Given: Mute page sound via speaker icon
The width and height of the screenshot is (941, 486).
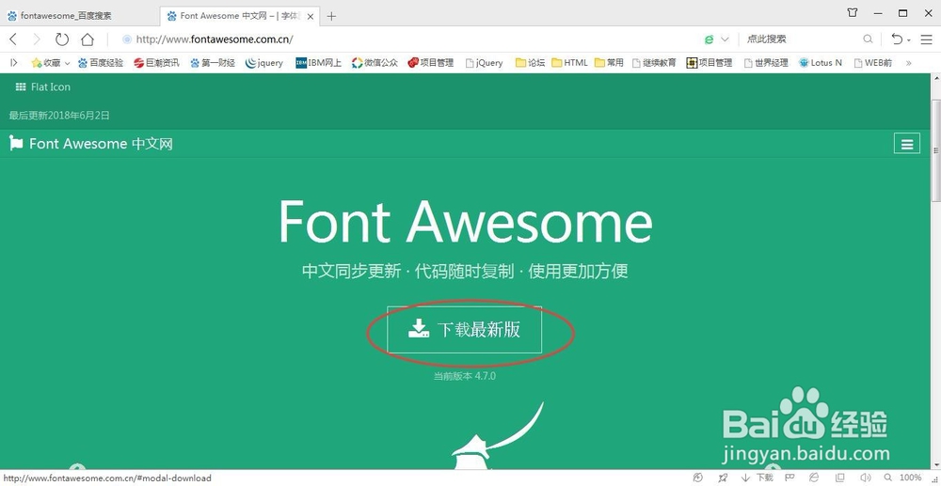Looking at the screenshot, I should [866, 478].
